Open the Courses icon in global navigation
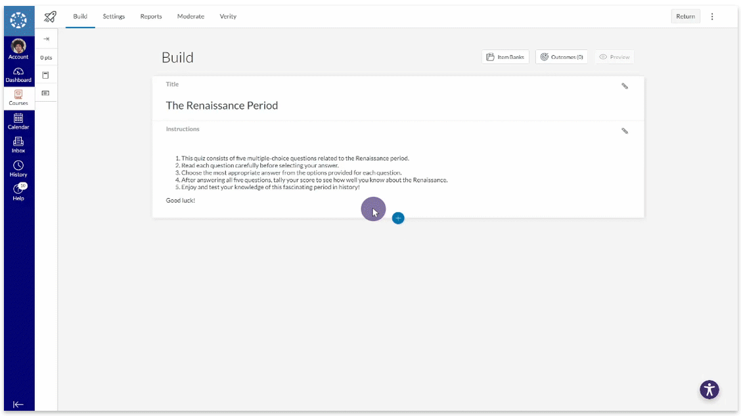 (18, 97)
